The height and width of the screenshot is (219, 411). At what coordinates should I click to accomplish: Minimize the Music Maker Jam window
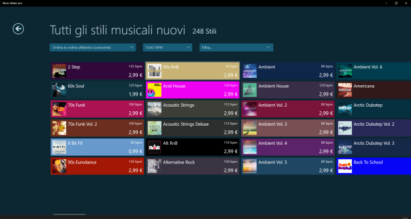386,3
